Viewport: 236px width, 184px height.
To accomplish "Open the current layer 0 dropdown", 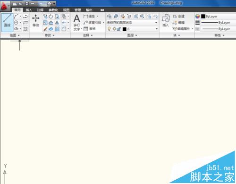I will coord(140,29).
